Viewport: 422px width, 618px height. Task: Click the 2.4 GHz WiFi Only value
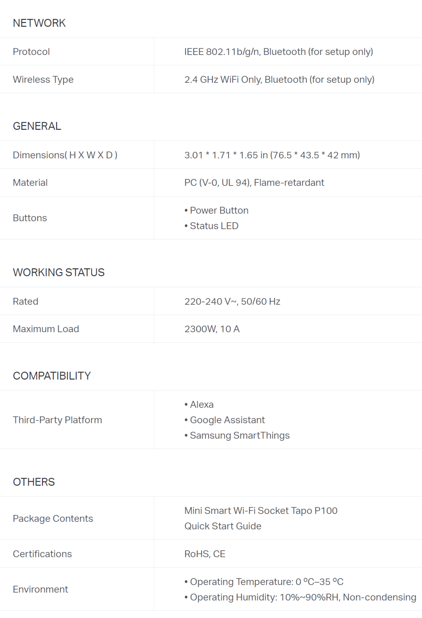[x=279, y=79]
